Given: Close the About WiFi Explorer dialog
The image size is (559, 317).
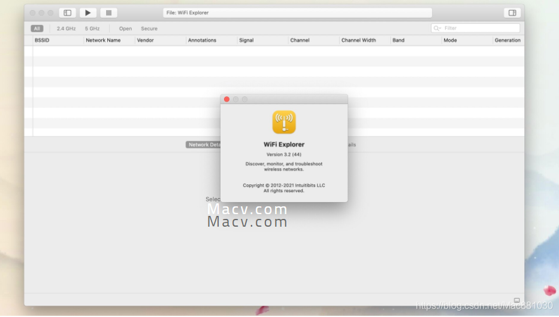Looking at the screenshot, I should (x=226, y=99).
